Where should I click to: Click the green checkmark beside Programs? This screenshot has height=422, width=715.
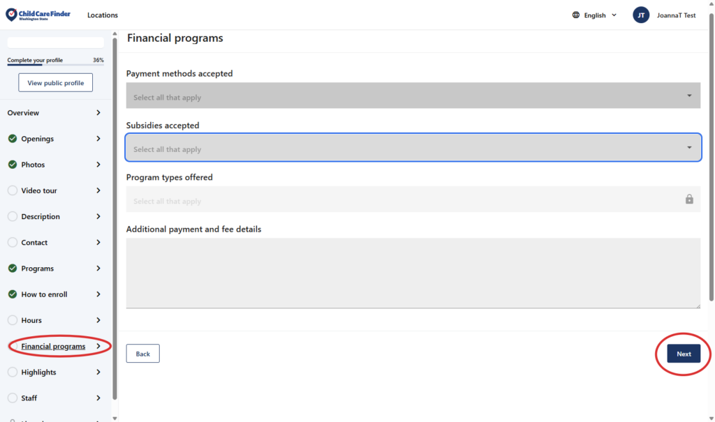click(13, 269)
